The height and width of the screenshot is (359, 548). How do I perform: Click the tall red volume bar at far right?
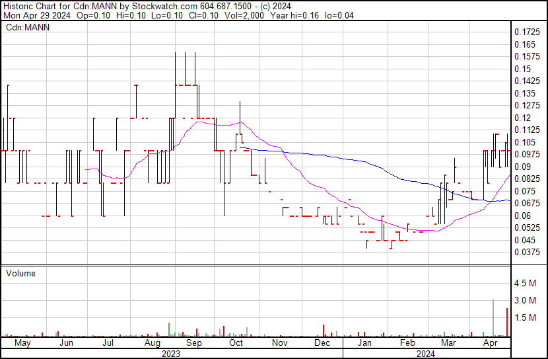[507, 322]
